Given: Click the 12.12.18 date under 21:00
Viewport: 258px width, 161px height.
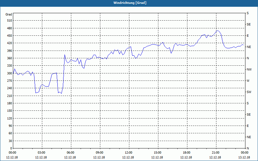Looking at the screenshot, I should (x=215, y=157).
